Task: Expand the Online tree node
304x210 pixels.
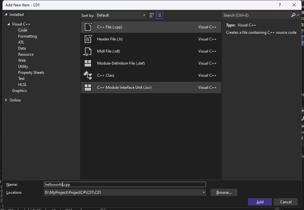Action: coord(6,100)
